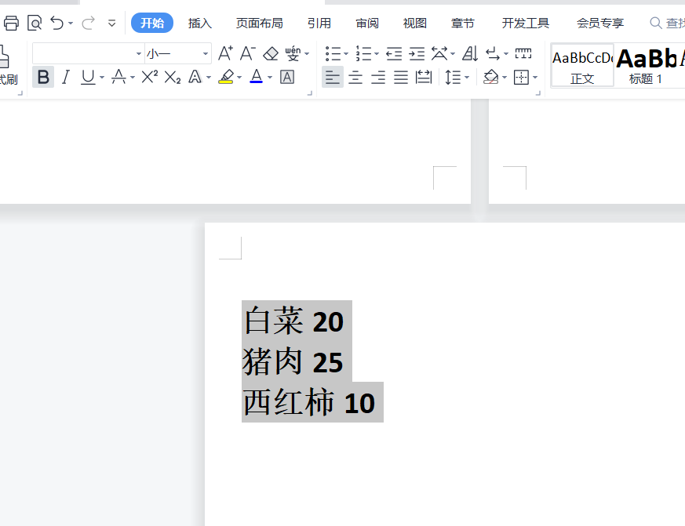Open the undo history dropdown arrow

point(71,24)
